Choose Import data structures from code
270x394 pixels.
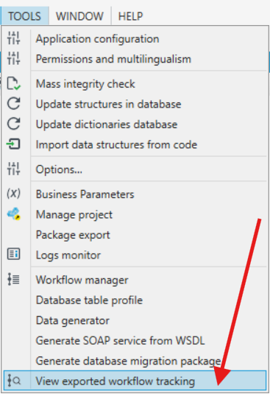(135, 144)
